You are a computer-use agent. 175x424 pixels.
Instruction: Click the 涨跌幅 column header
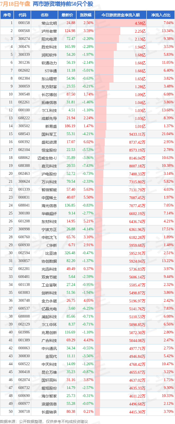point(86,15)
